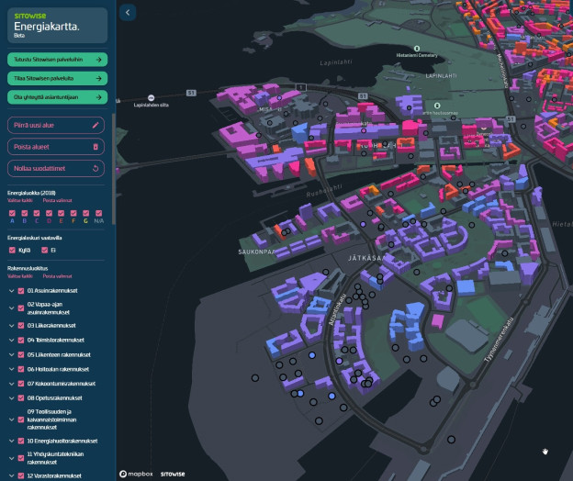Reset filters with Nollaa suodattimet
Image resolution: width=573 pixels, height=481 pixels.
click(x=56, y=168)
